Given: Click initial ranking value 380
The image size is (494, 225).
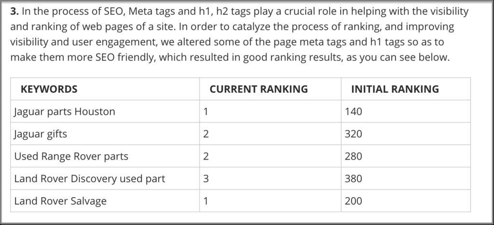Looking at the screenshot, I should click(x=354, y=178).
